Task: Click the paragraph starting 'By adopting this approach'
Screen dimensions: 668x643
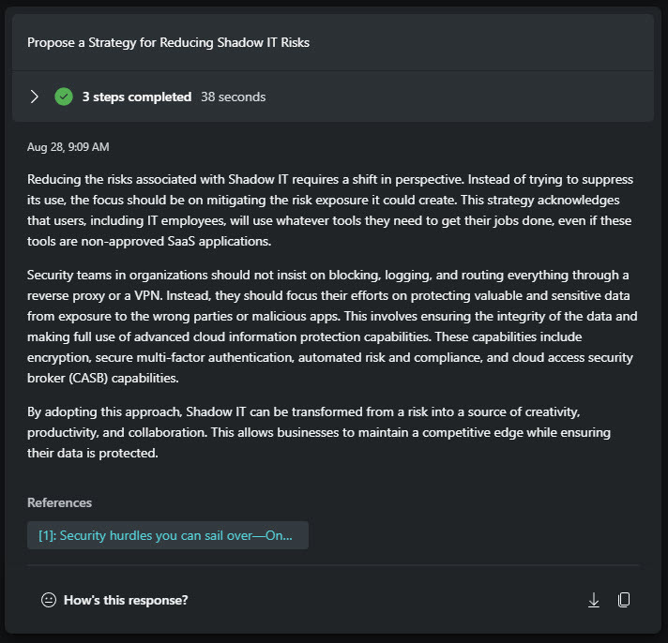Action: point(319,432)
